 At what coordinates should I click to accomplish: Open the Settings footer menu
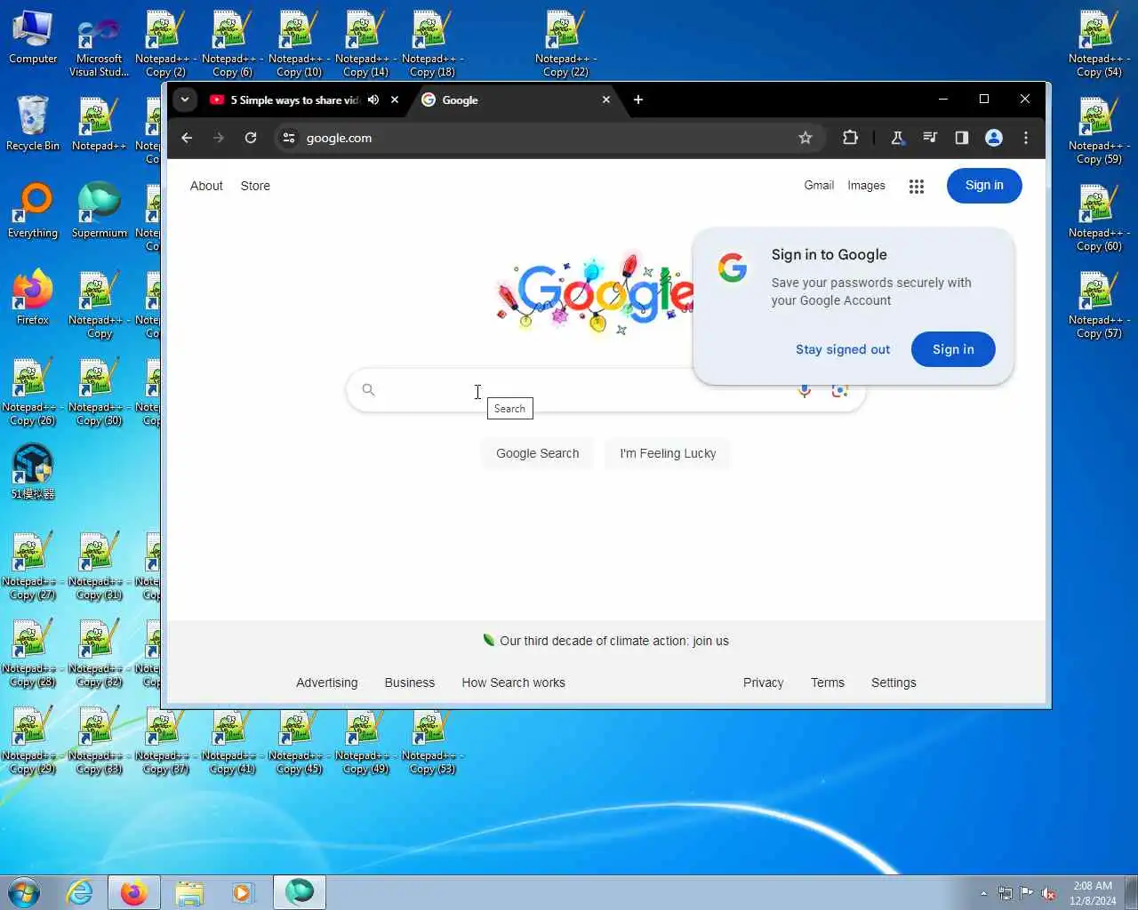coord(894,682)
